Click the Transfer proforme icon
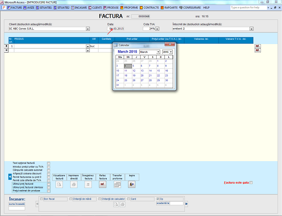Image resolution: width=282 pixels, height=216 pixels. (x=117, y=184)
